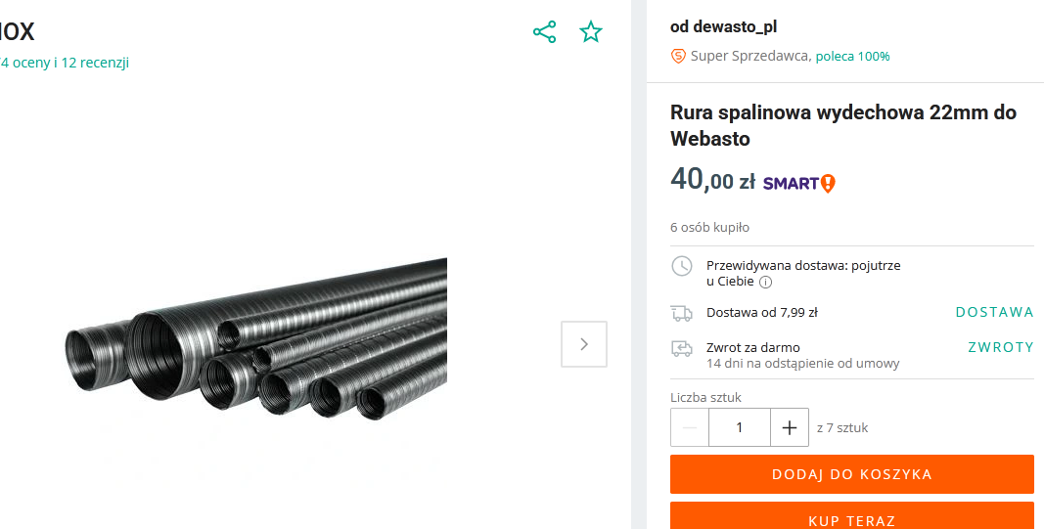Open the ratings and reviews link
The height and width of the screenshot is (529, 1044).
(65, 63)
